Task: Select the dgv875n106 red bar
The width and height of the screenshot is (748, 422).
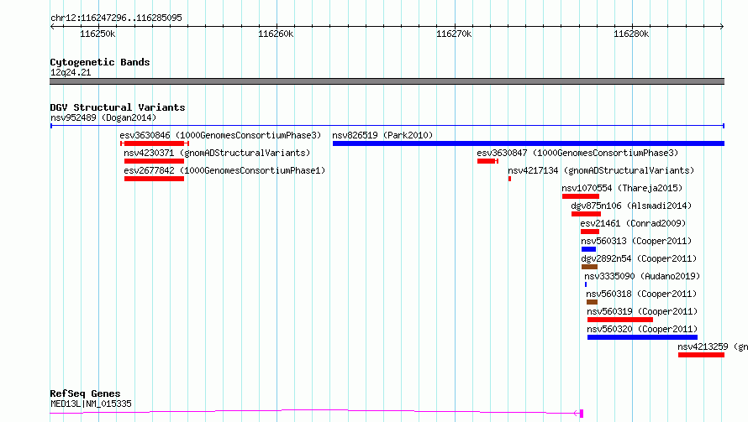Action: (587, 214)
